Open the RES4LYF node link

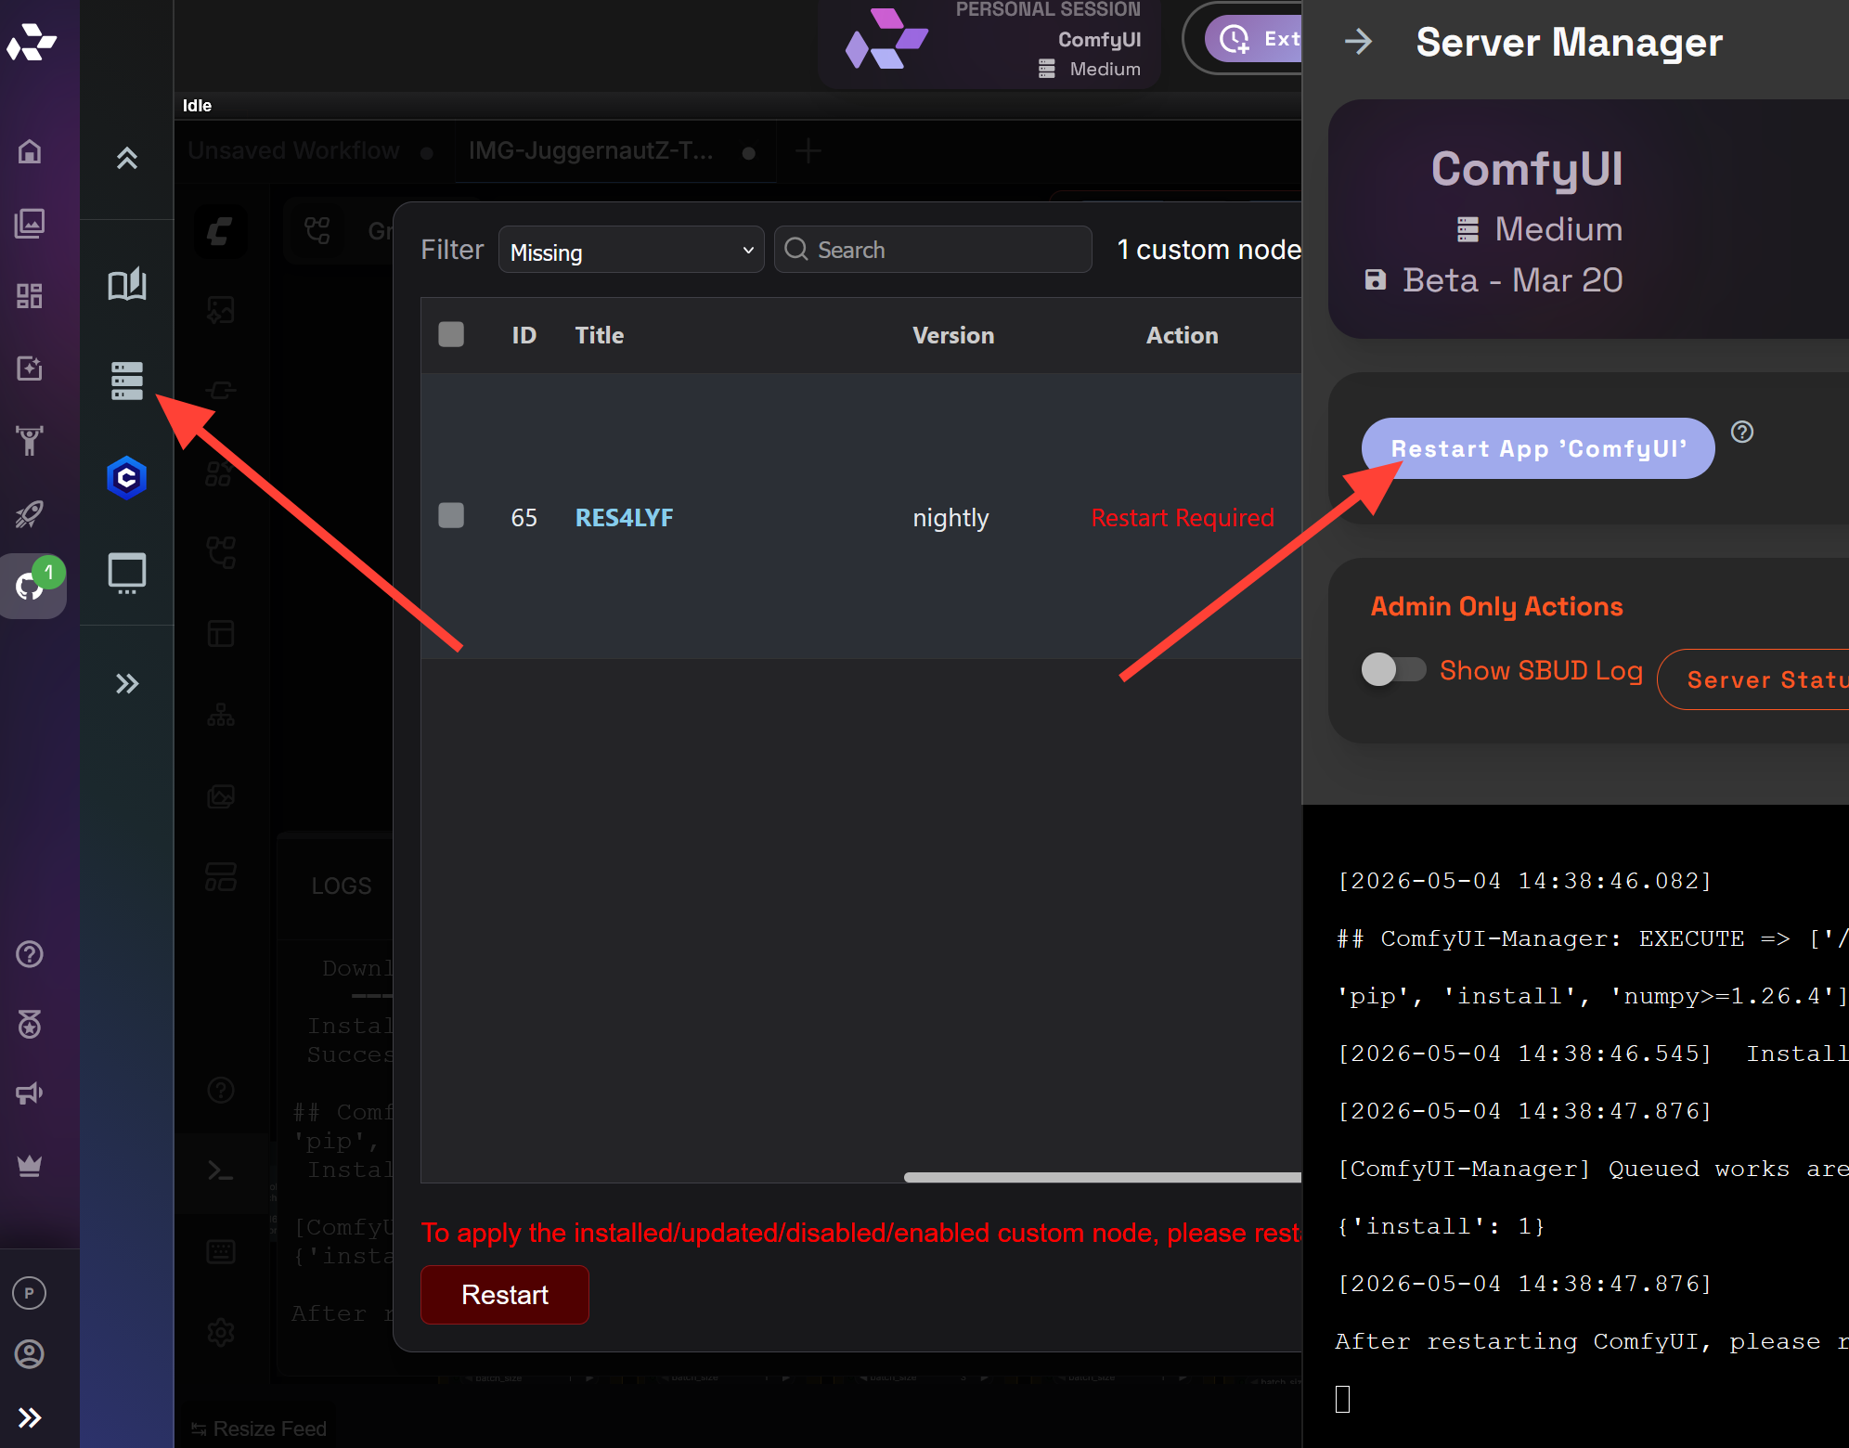(x=624, y=517)
